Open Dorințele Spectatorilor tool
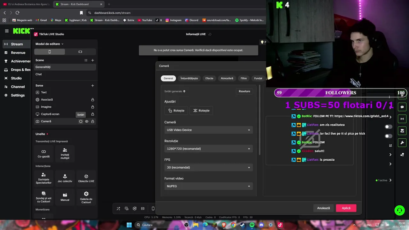Viewport: 409px width, 230px height. [x=44, y=179]
